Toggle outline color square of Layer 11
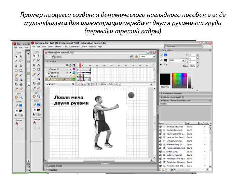Viewport: 246px width, 185px height. 74,69
